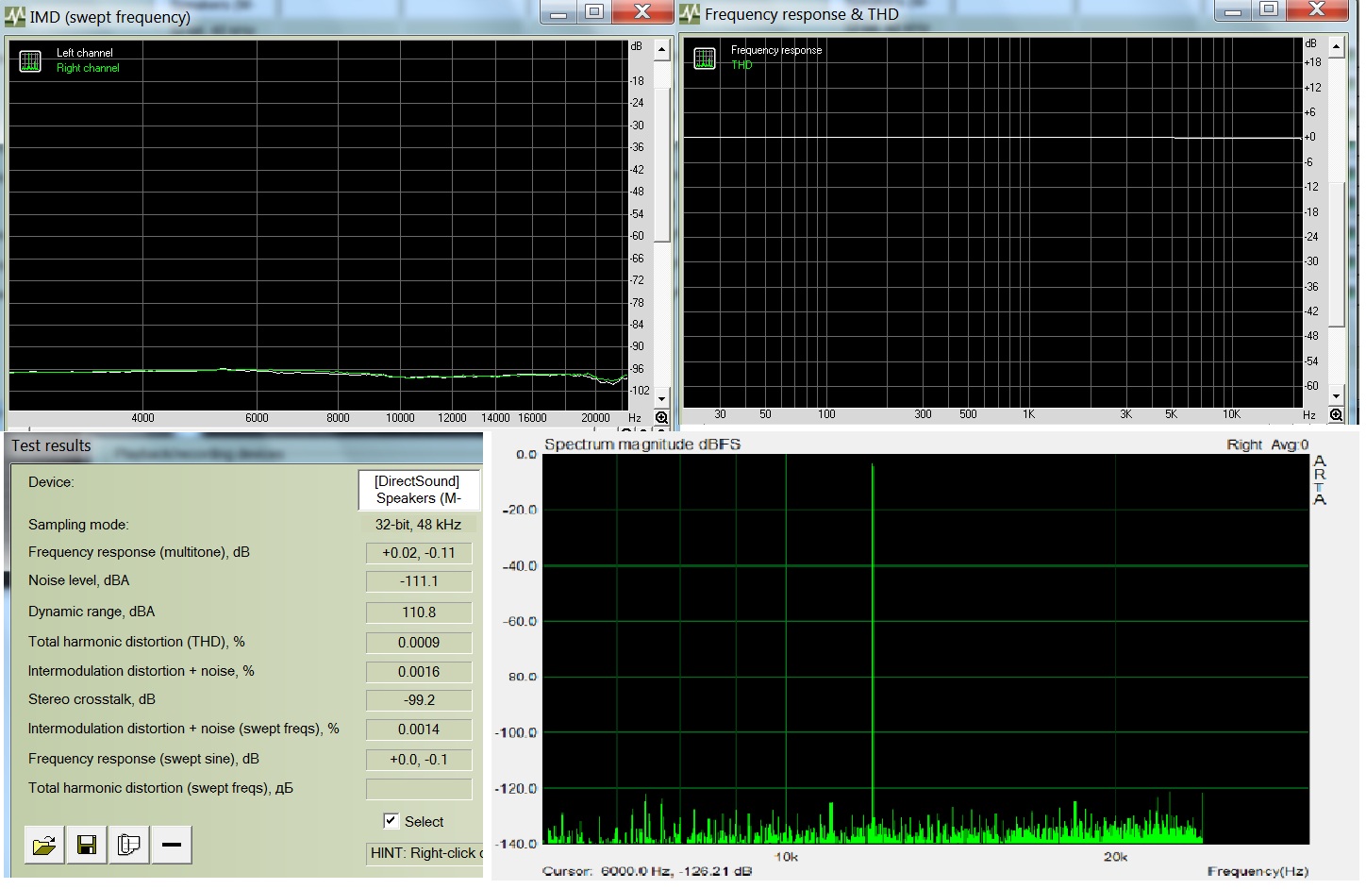Click the 'Left channel' legend label in the IMD graph
Screen dimensions: 1366x889
[x=84, y=53]
